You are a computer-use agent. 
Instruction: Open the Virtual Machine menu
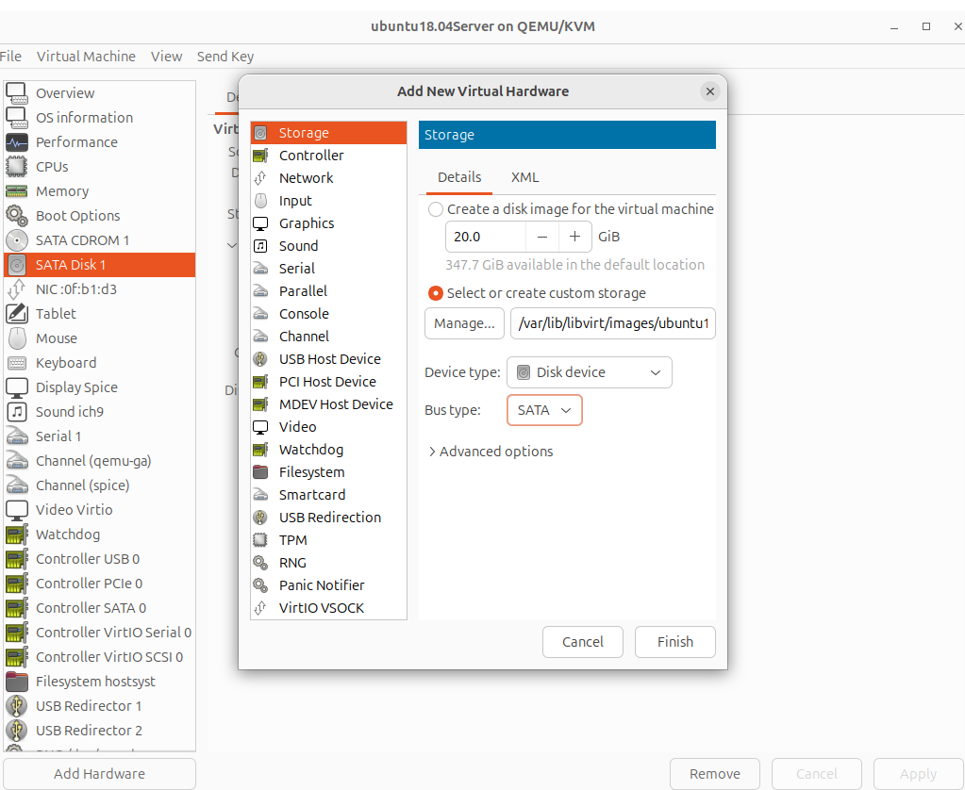[x=86, y=57]
